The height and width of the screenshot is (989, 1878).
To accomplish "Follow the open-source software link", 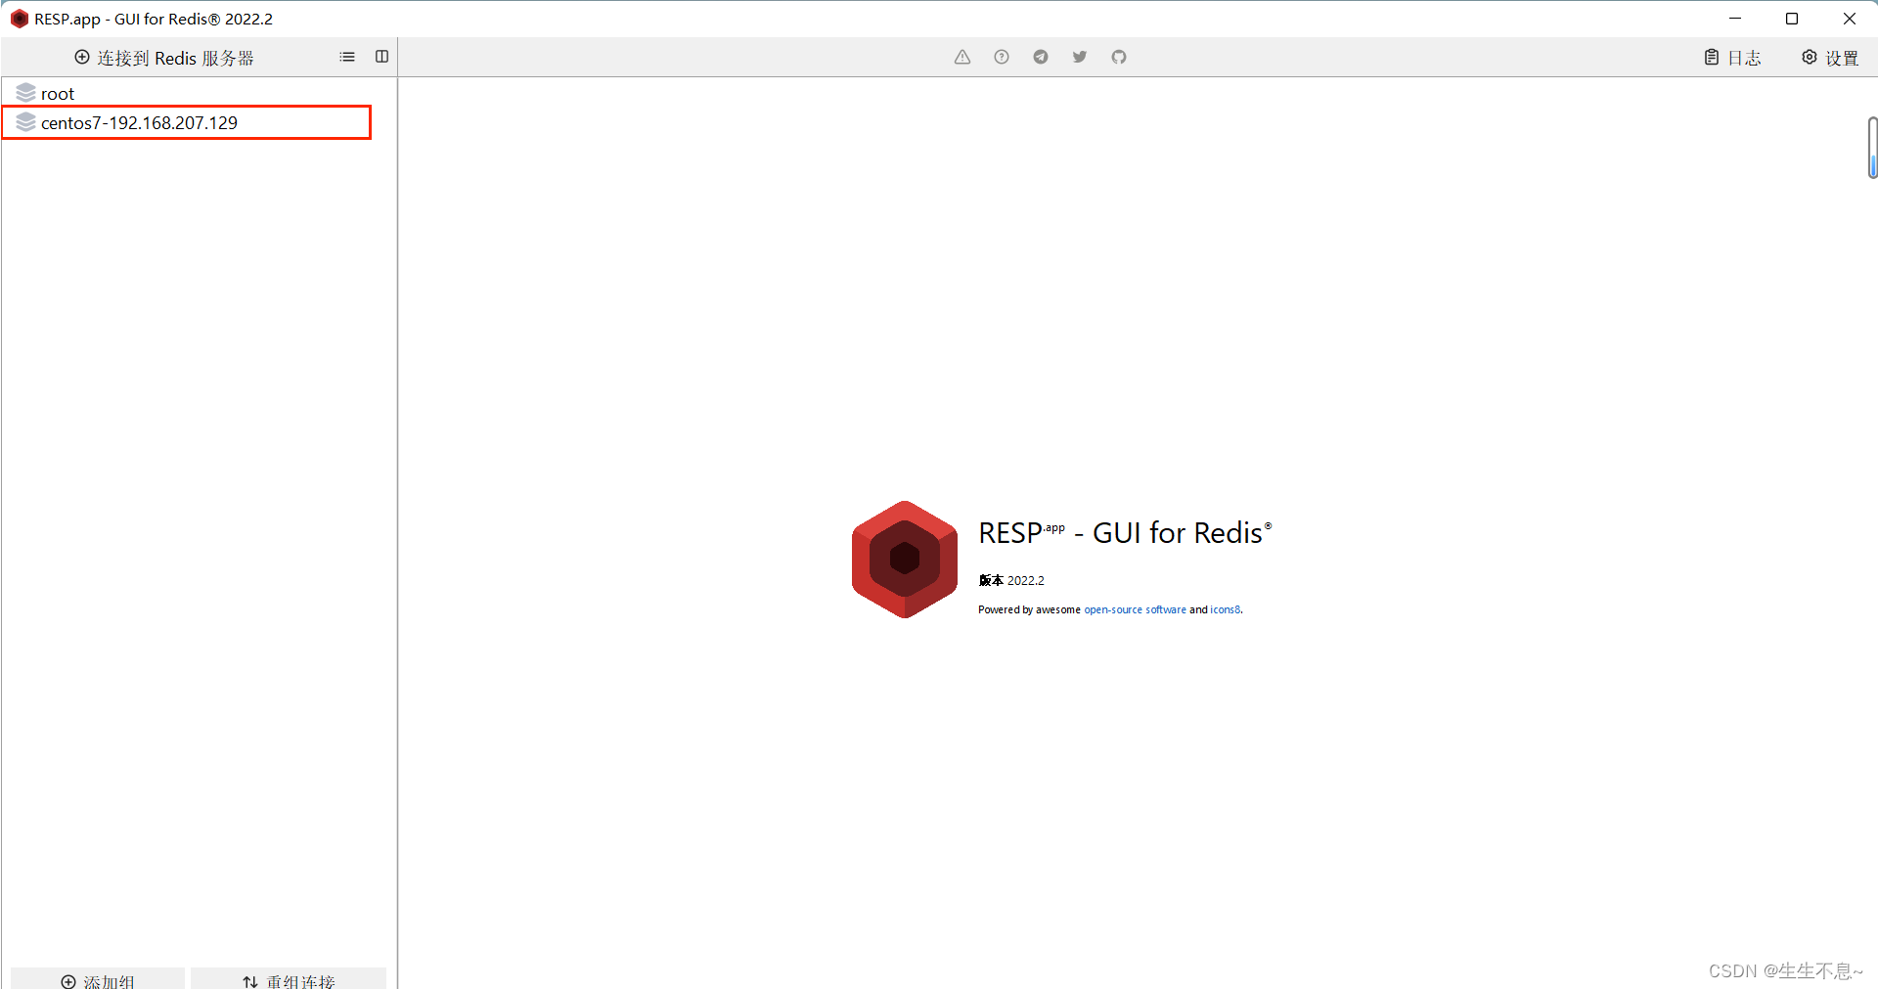I will coord(1135,609).
